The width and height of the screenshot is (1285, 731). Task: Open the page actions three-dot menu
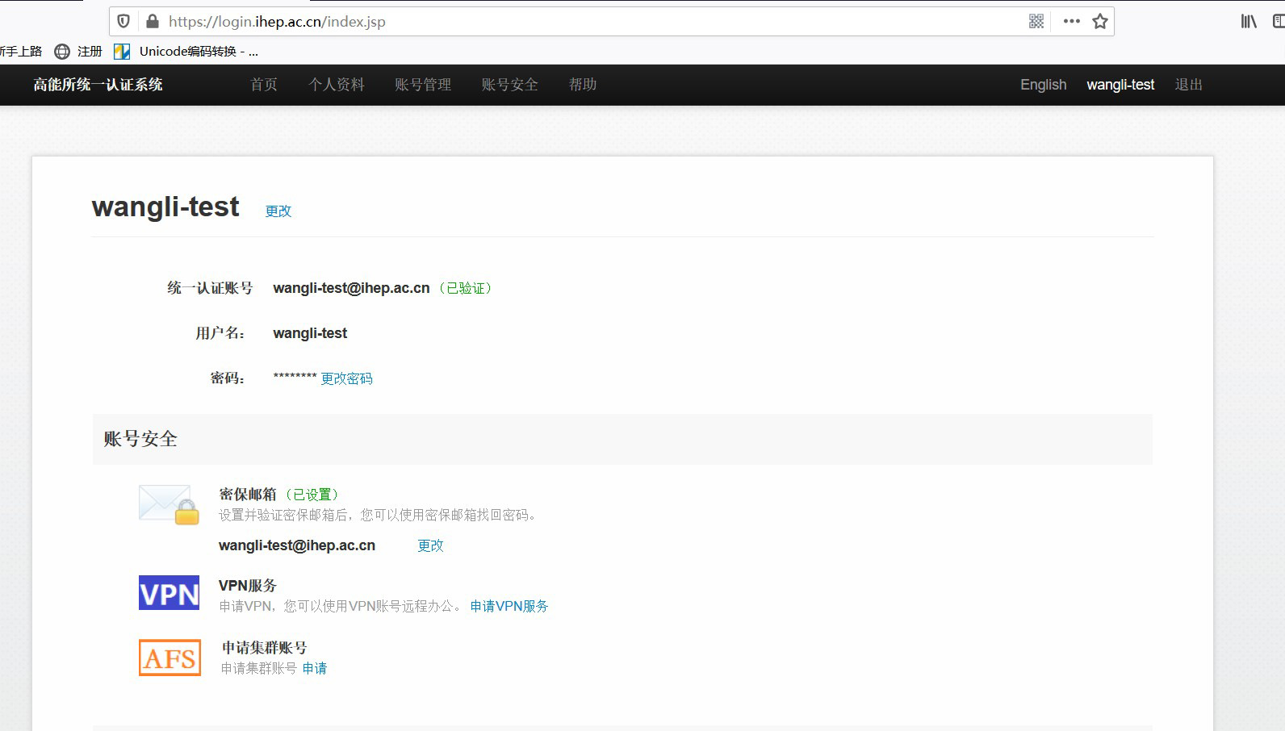point(1071,21)
